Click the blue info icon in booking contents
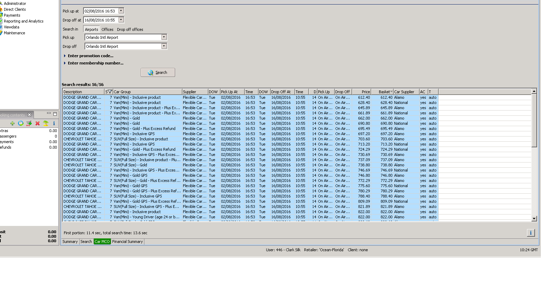The image size is (554, 298). (54, 123)
